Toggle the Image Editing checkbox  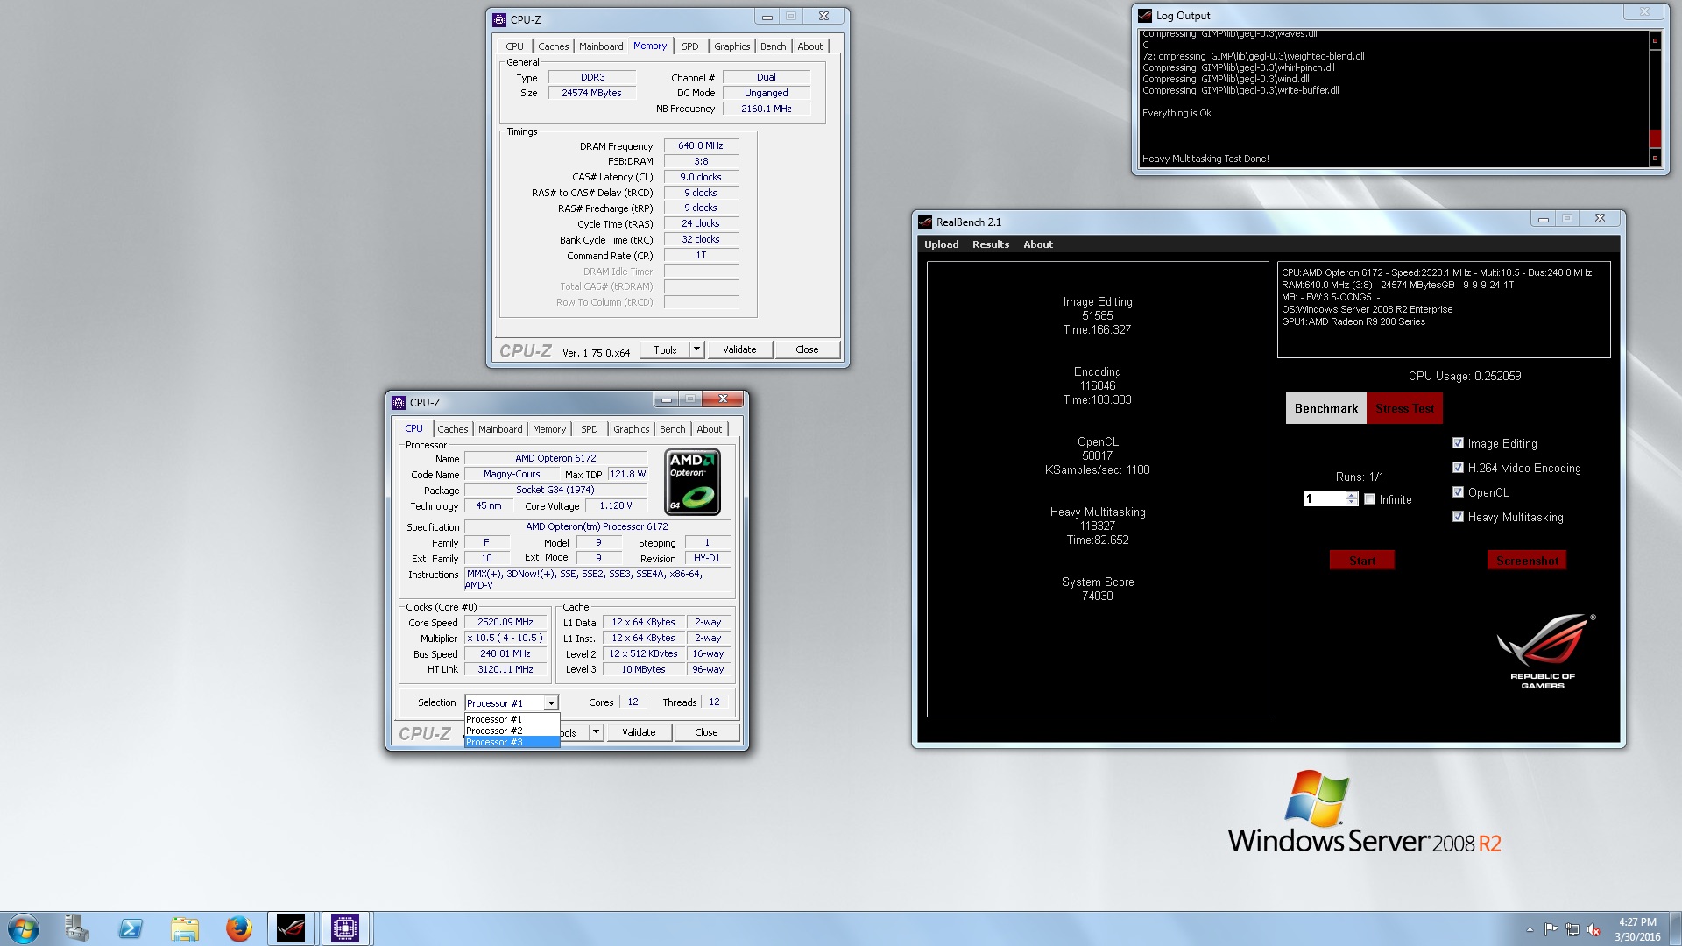coord(1458,443)
